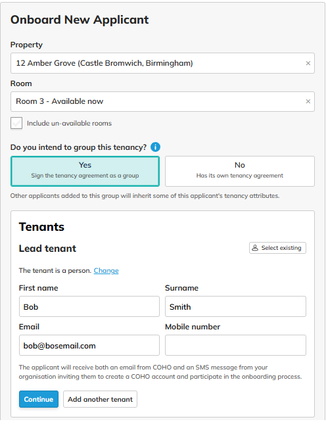The height and width of the screenshot is (430, 326).
Task: Click Select existing tenant button
Action: tap(277, 248)
